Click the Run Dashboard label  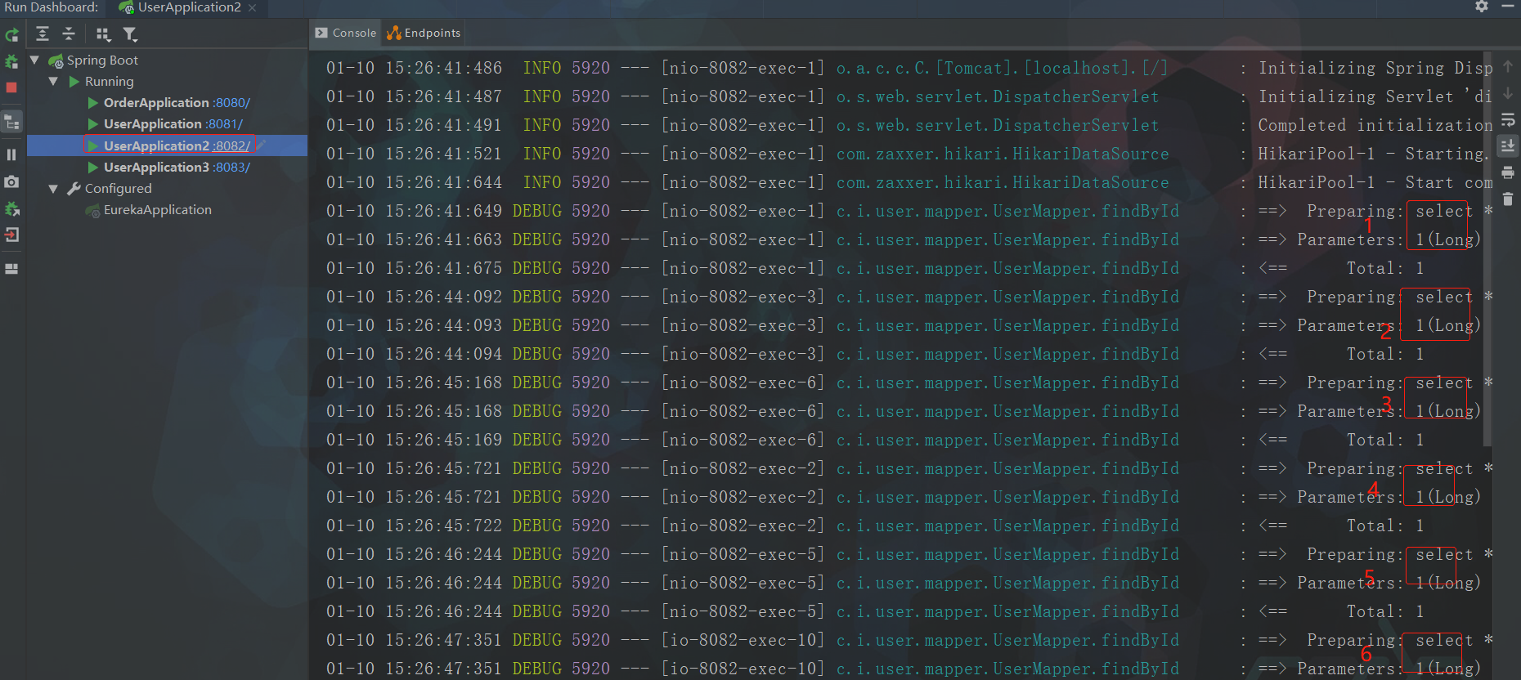coord(51,7)
